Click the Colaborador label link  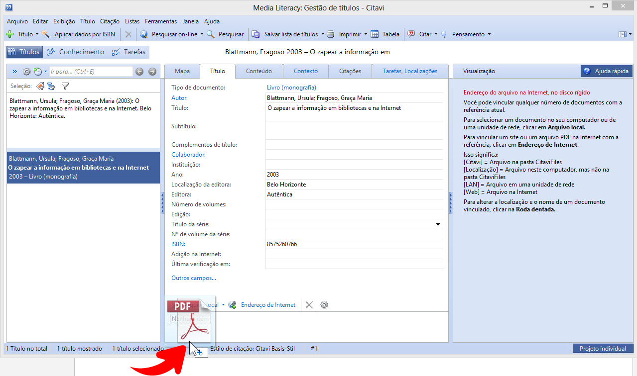pyautogui.click(x=189, y=155)
